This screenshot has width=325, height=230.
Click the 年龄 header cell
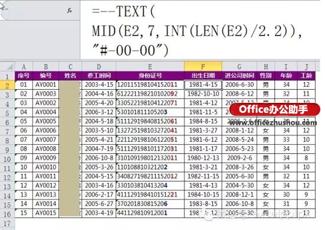click(x=286, y=76)
